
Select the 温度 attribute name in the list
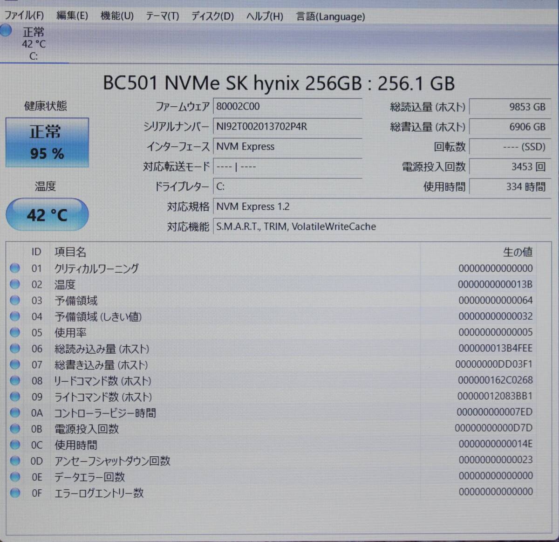pyautogui.click(x=65, y=284)
